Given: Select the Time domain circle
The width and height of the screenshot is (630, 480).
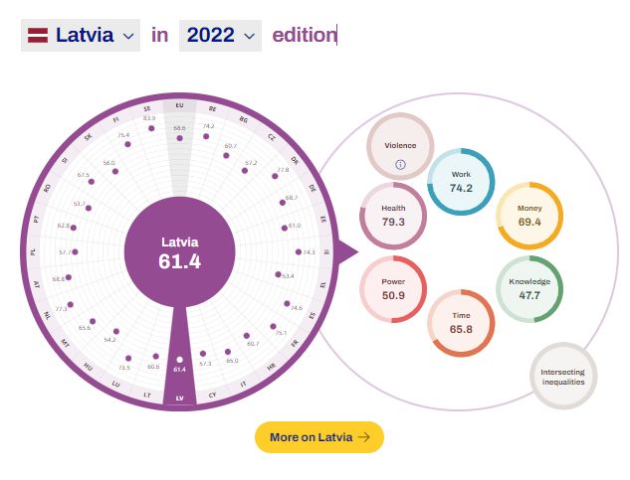Looking at the screenshot, I should pos(461,323).
